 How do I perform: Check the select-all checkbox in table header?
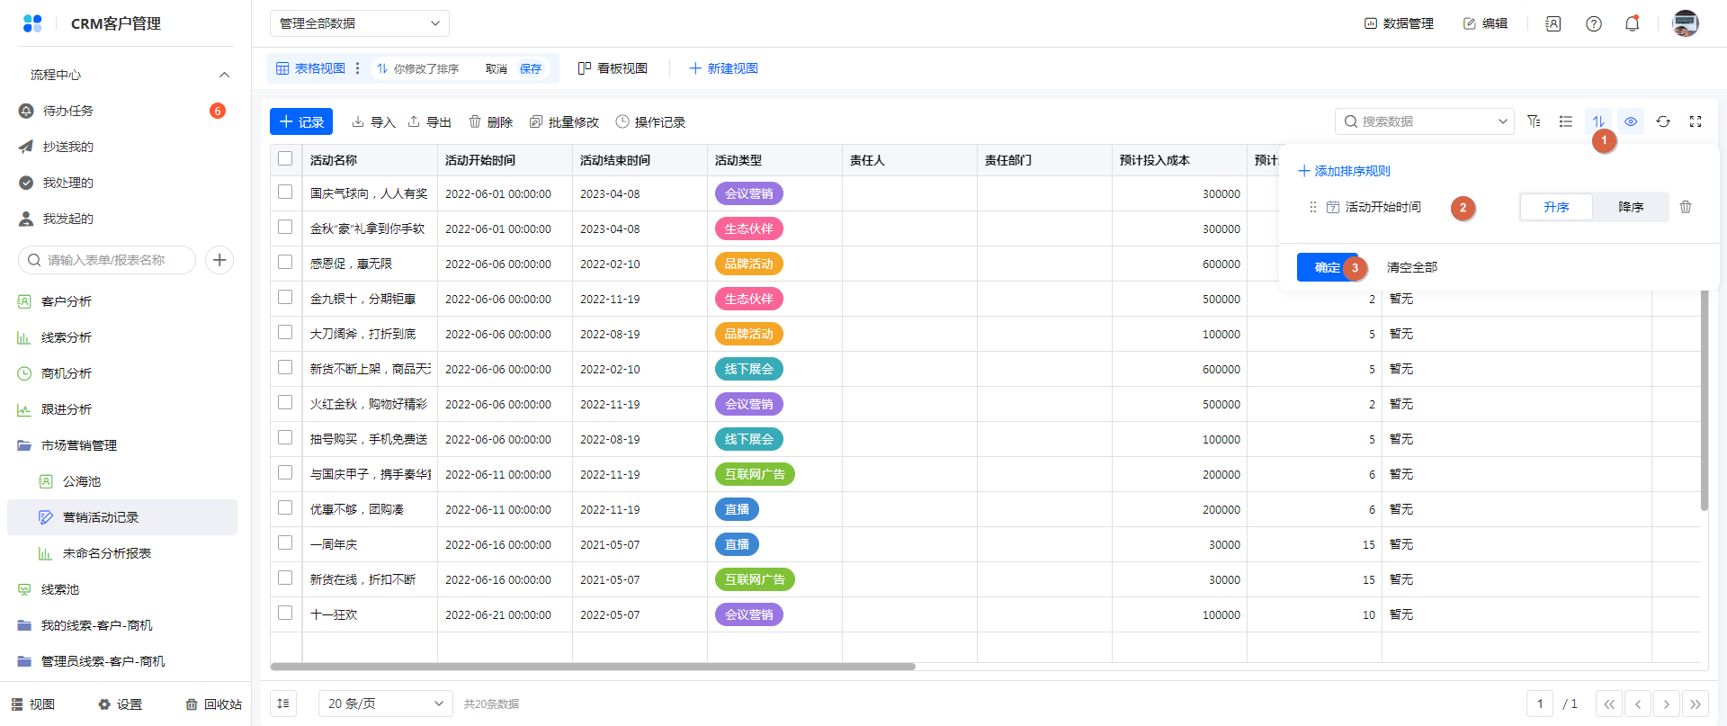point(285,159)
